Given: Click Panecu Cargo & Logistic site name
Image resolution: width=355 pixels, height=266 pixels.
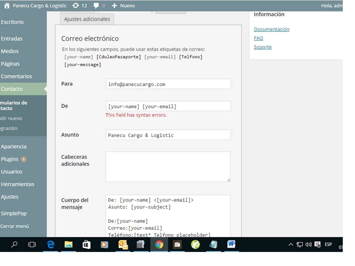Looking at the screenshot, I should point(40,6).
